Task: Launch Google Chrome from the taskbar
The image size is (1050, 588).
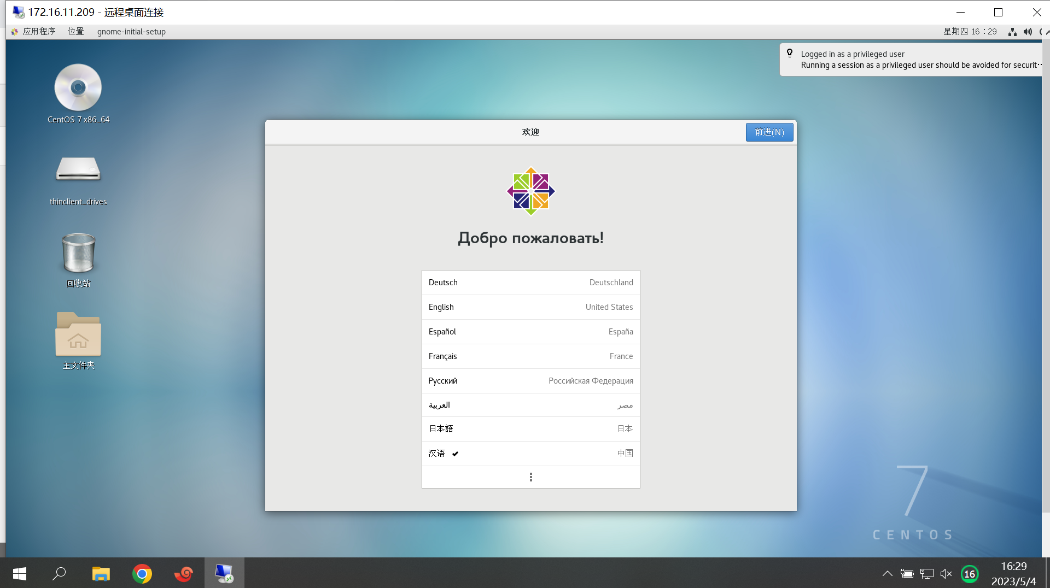Action: (142, 573)
